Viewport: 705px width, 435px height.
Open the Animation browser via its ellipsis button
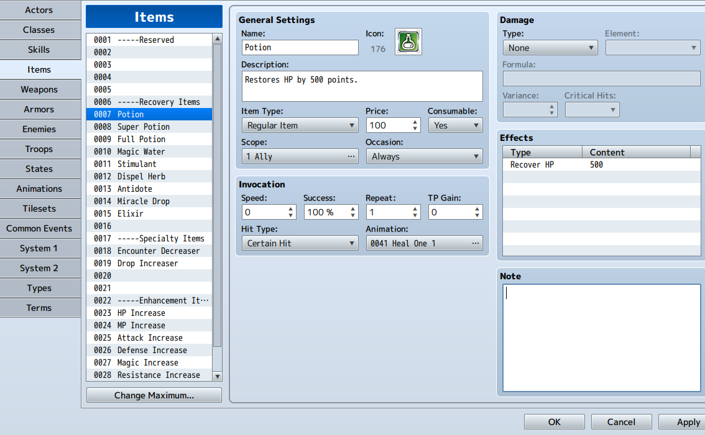click(x=476, y=243)
